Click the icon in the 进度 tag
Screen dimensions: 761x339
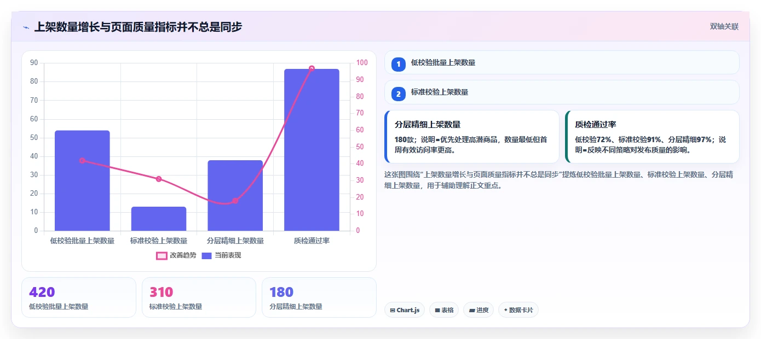(472, 311)
